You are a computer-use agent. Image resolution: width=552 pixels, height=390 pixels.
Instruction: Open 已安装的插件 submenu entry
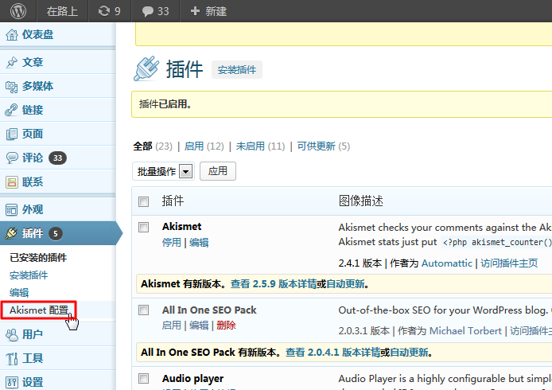click(38, 258)
